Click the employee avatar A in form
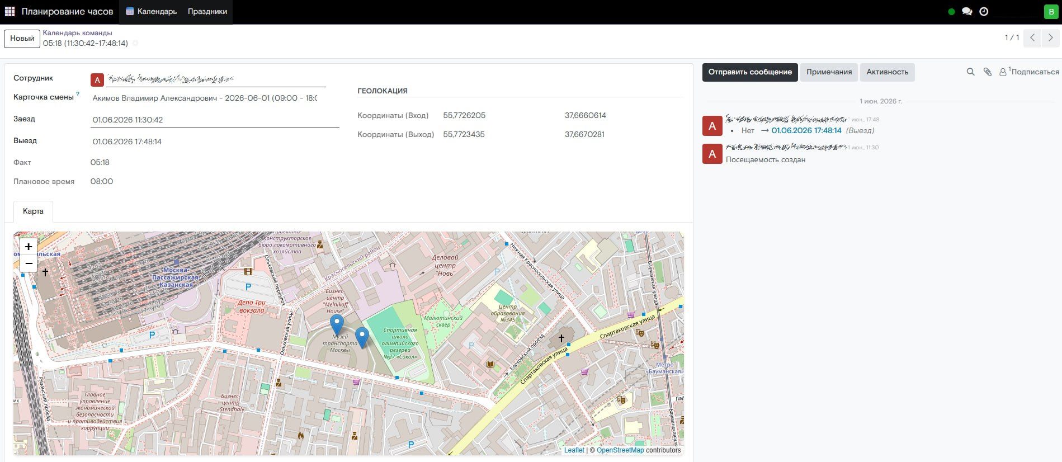1062x462 pixels. [x=97, y=80]
